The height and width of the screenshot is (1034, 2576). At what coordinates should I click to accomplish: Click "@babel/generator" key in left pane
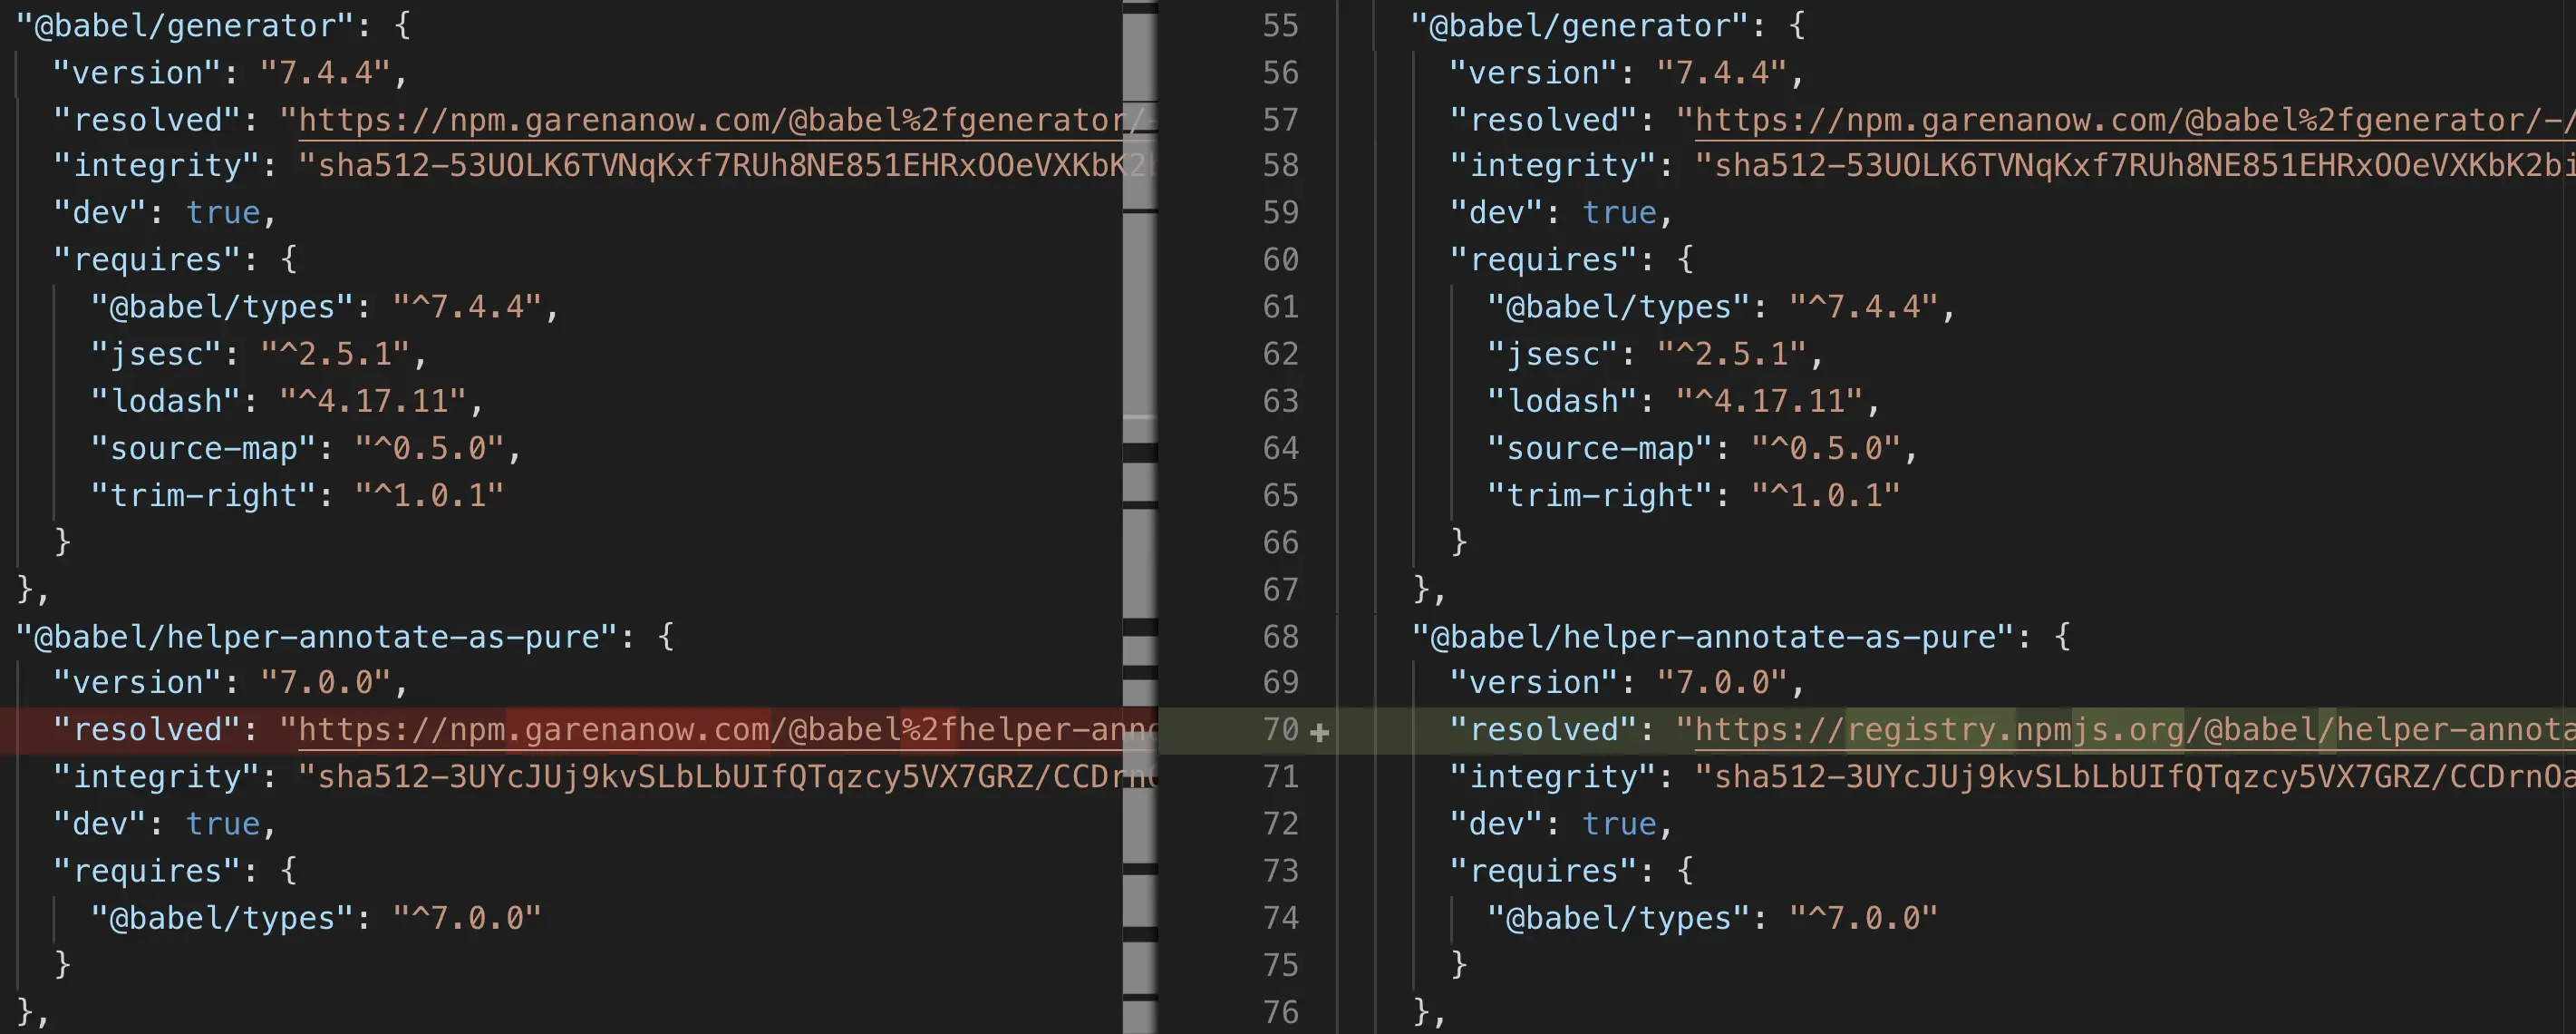(184, 25)
